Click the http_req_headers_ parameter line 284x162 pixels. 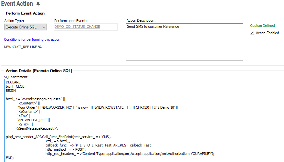click(129, 154)
